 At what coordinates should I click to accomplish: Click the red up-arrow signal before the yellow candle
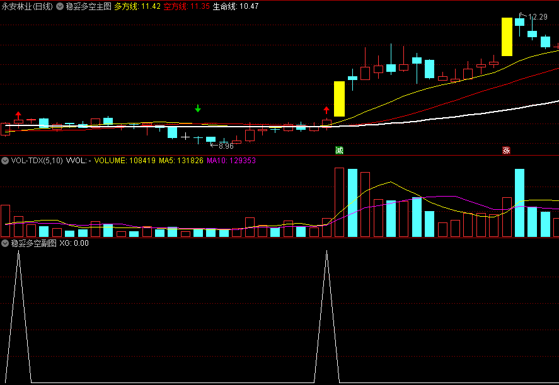(x=326, y=110)
